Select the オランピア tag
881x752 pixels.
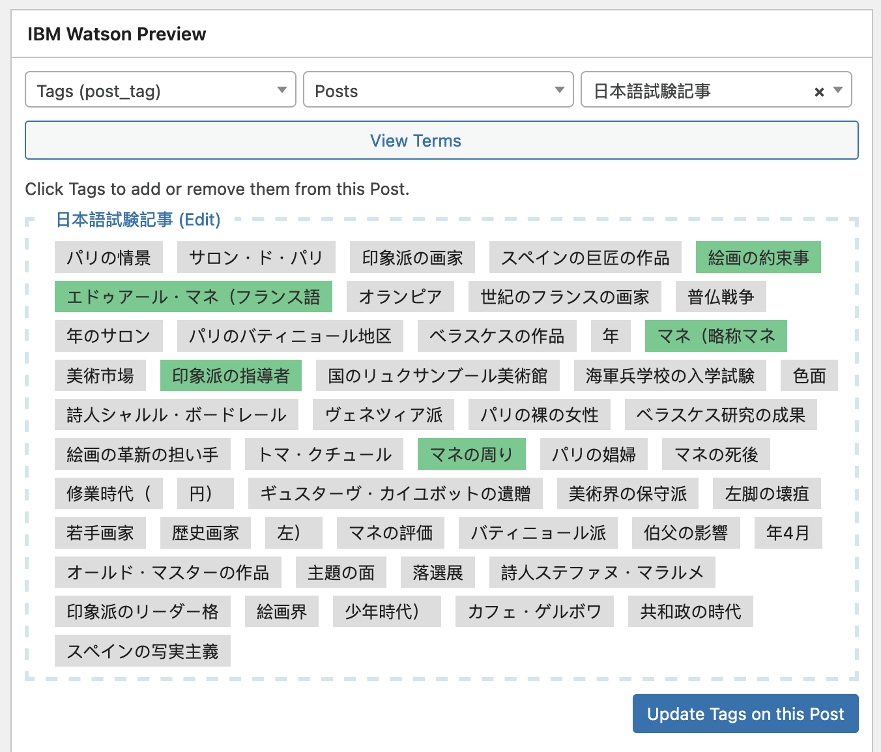click(x=400, y=297)
